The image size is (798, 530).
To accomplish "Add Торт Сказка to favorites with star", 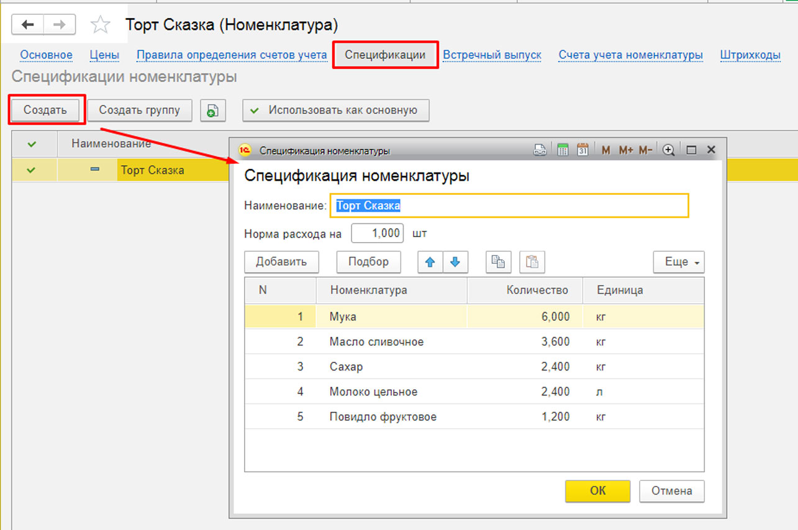I will (100, 25).
